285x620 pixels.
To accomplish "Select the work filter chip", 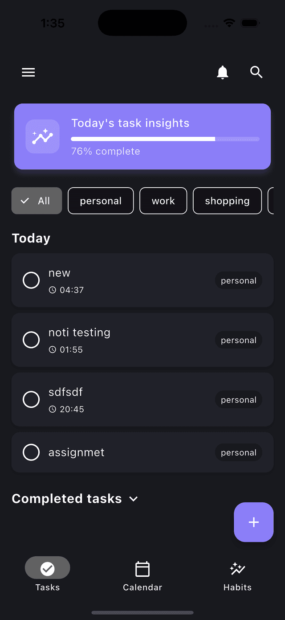I will point(163,201).
